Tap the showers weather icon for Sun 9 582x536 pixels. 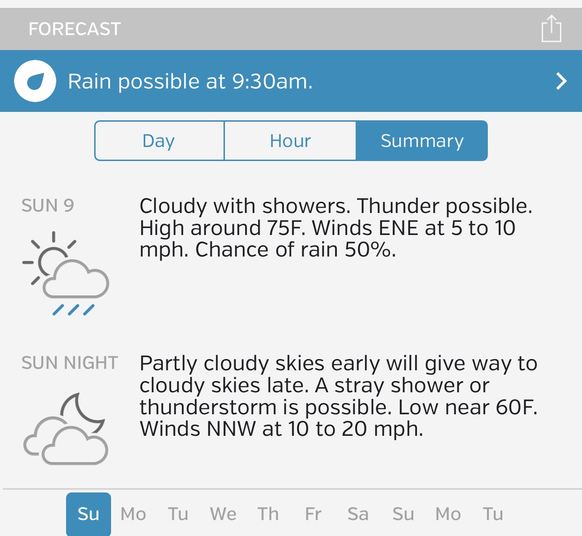[66, 274]
